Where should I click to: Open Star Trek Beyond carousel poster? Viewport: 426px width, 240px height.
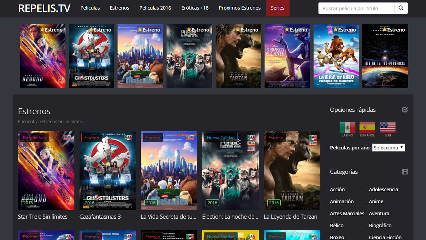click(x=42, y=56)
